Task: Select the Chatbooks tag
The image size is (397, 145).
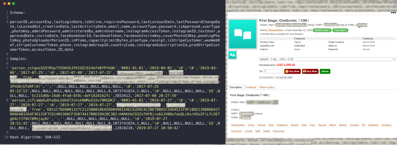Action: [x=282, y=125]
